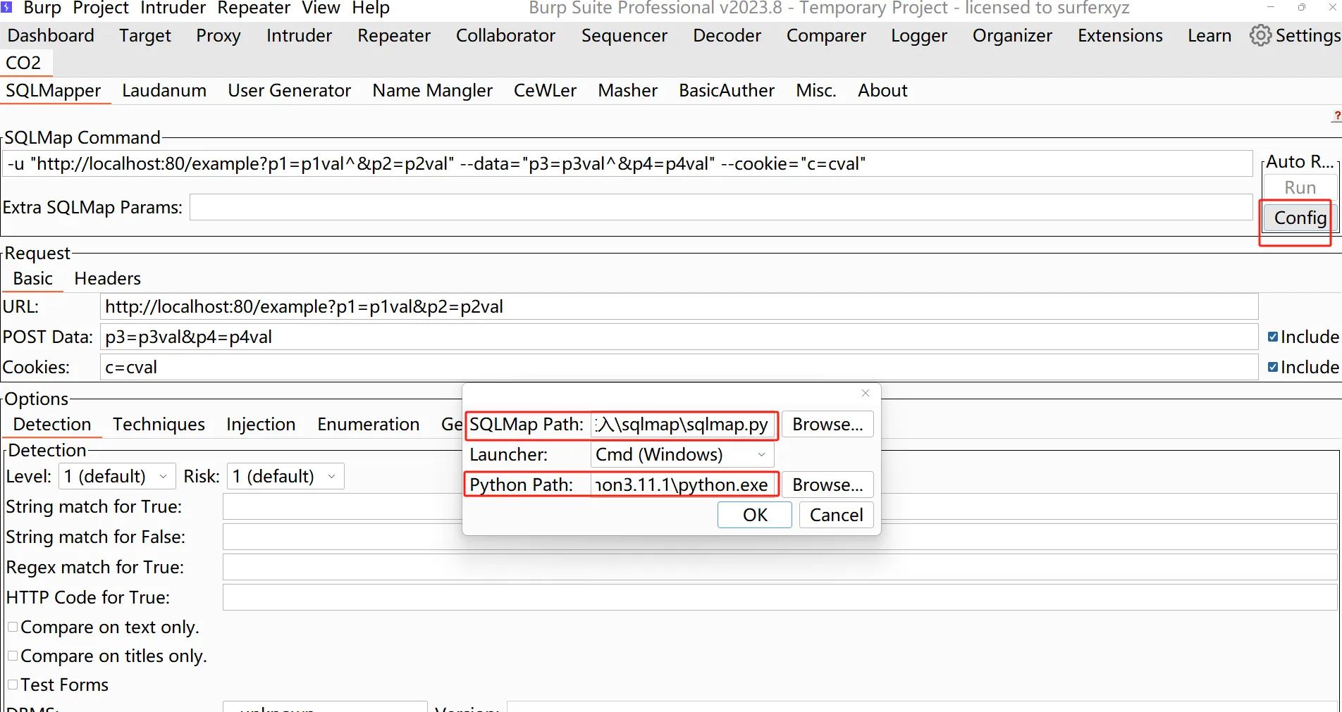Select the Name Mangler tab
Screen dimensions: 1342x712
[x=433, y=90]
